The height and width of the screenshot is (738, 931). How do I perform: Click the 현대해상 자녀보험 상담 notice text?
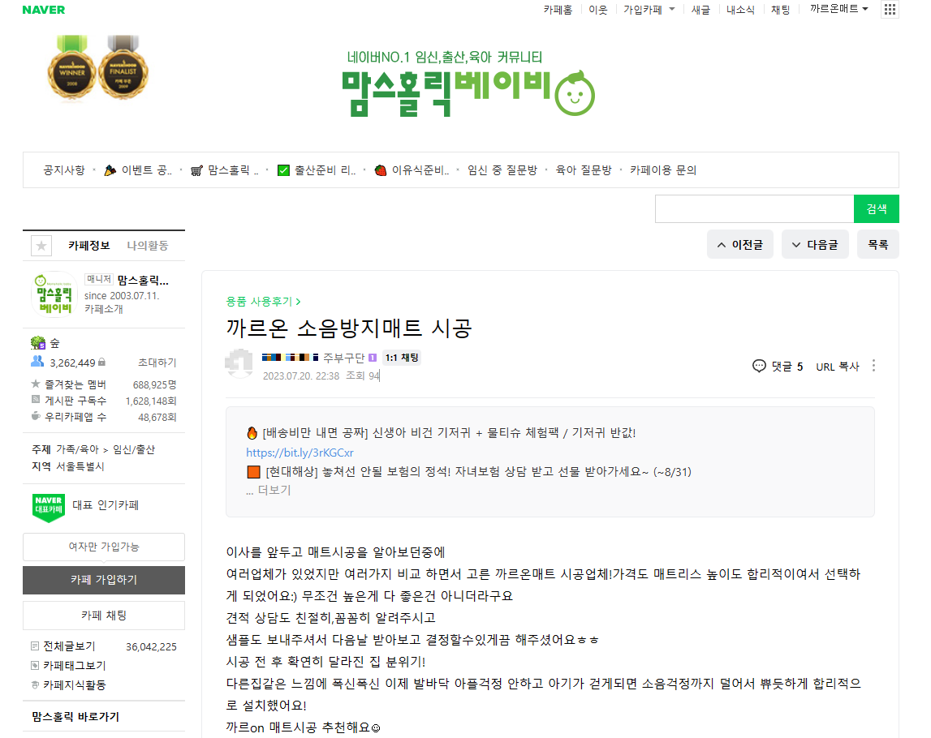pyautogui.click(x=479, y=472)
